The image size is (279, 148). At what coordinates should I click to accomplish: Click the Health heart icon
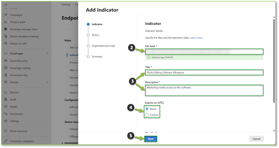click(6, 107)
